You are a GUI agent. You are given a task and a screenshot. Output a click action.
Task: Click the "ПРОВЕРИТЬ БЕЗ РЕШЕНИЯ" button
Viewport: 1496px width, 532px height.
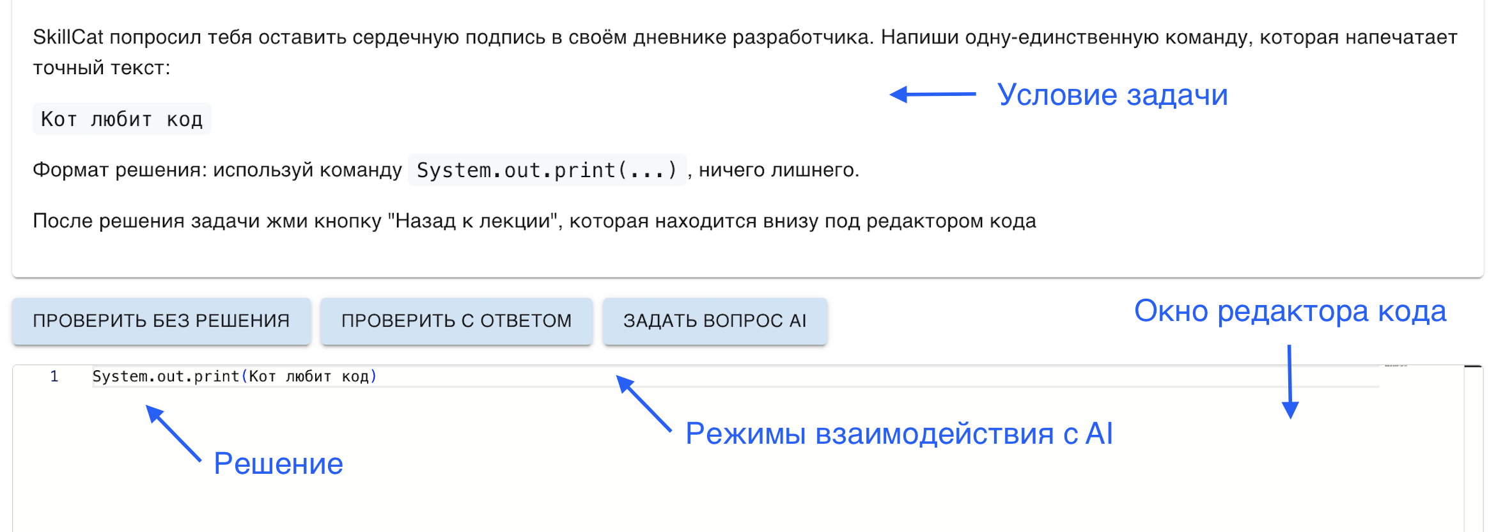coord(162,320)
